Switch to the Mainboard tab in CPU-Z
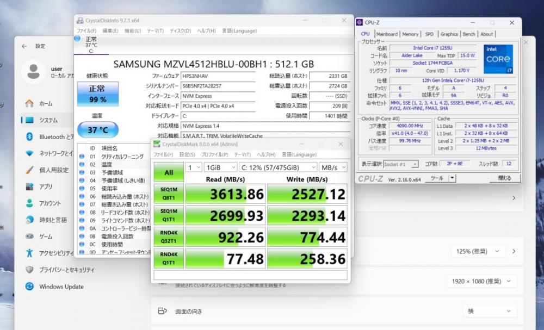This screenshot has width=544, height=330. pos(387,34)
